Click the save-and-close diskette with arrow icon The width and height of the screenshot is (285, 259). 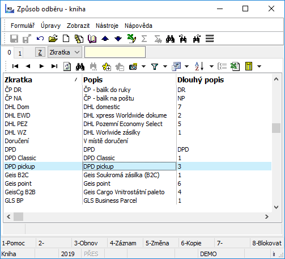point(27,39)
